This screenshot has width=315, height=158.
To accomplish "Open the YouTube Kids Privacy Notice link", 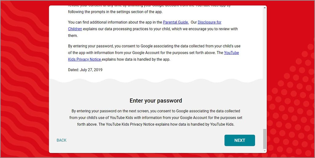I will (x=231, y=53).
